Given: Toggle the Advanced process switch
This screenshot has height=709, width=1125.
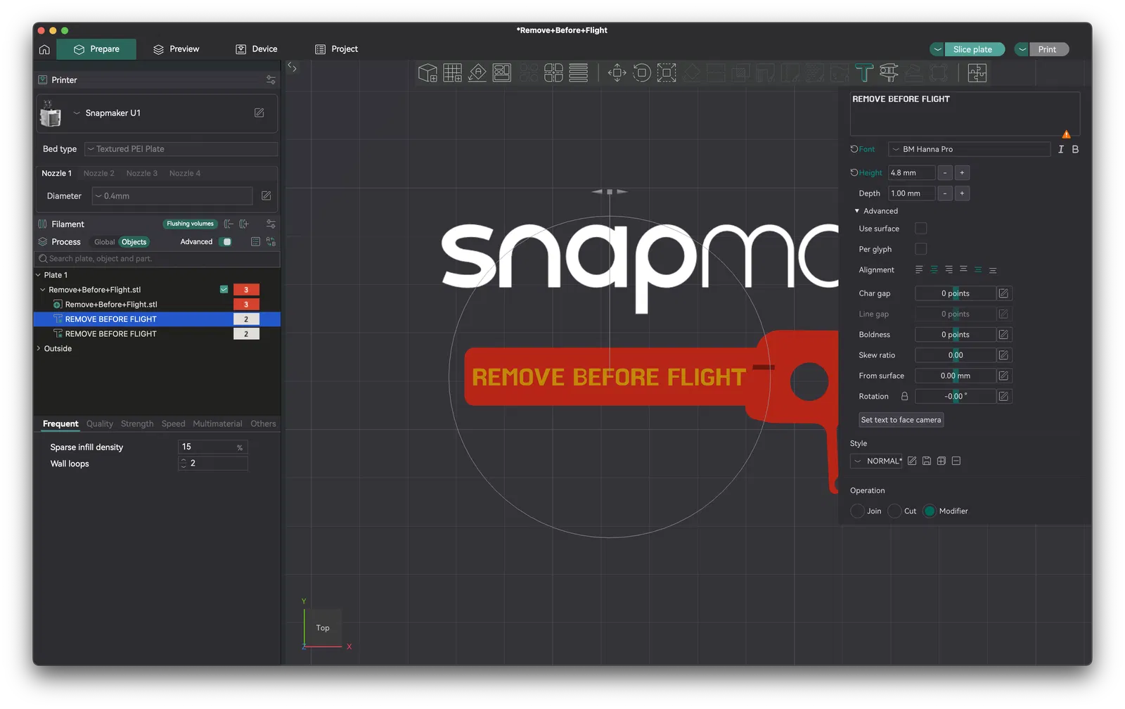Looking at the screenshot, I should [226, 242].
